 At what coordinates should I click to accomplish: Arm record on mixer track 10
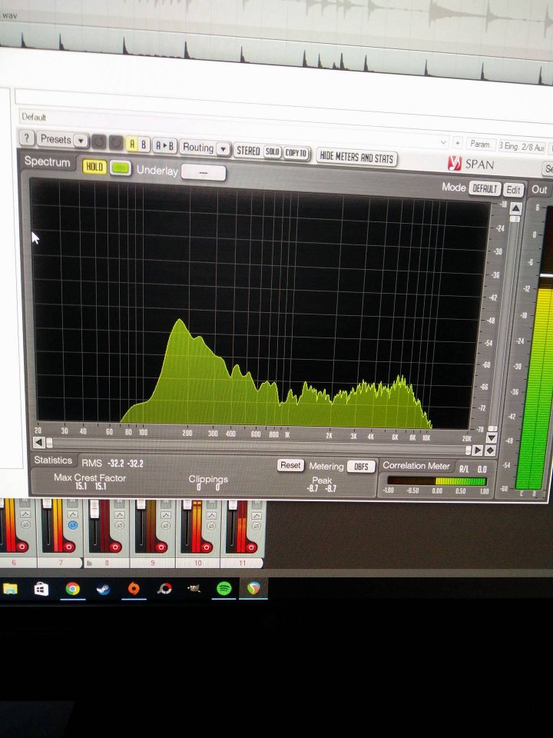[206, 547]
